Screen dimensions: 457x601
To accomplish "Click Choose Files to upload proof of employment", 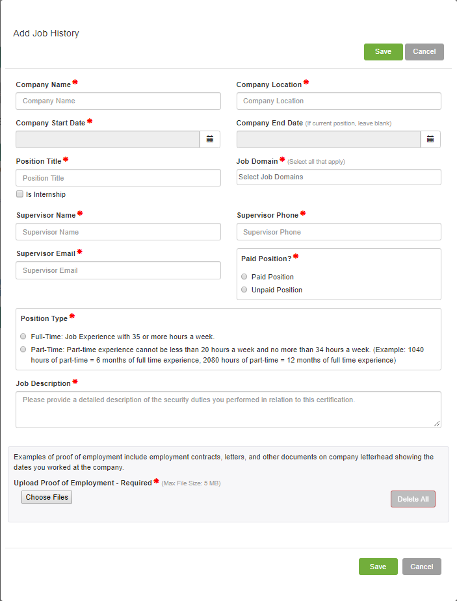I will (x=46, y=496).
